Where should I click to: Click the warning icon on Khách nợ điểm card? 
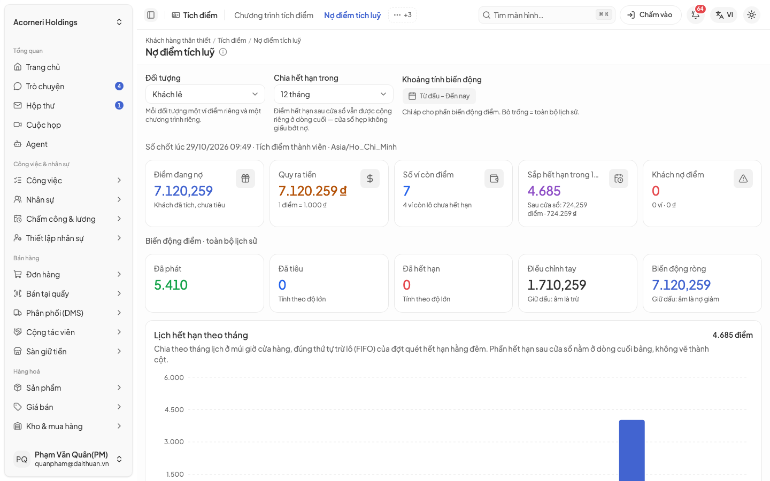tap(743, 179)
